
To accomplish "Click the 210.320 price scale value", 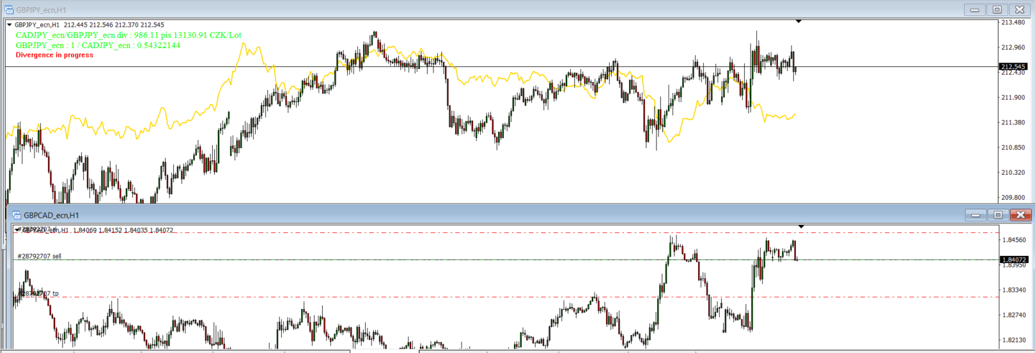I will pyautogui.click(x=1013, y=172).
